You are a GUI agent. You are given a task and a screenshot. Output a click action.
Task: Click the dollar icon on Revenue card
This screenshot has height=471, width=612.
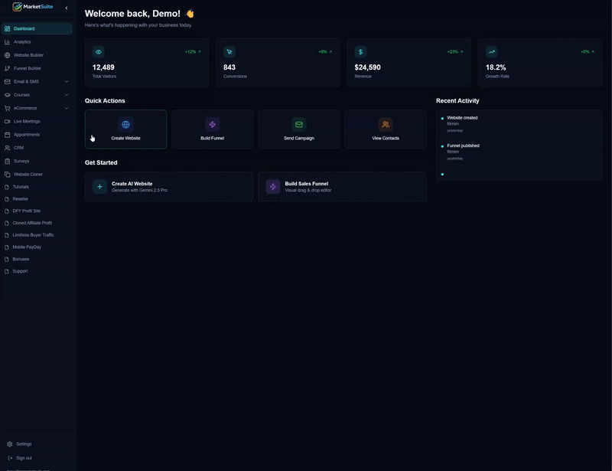pyautogui.click(x=360, y=52)
